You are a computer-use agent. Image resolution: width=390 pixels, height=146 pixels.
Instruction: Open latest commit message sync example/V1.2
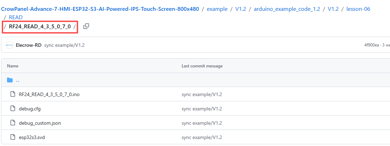click(x=64, y=45)
